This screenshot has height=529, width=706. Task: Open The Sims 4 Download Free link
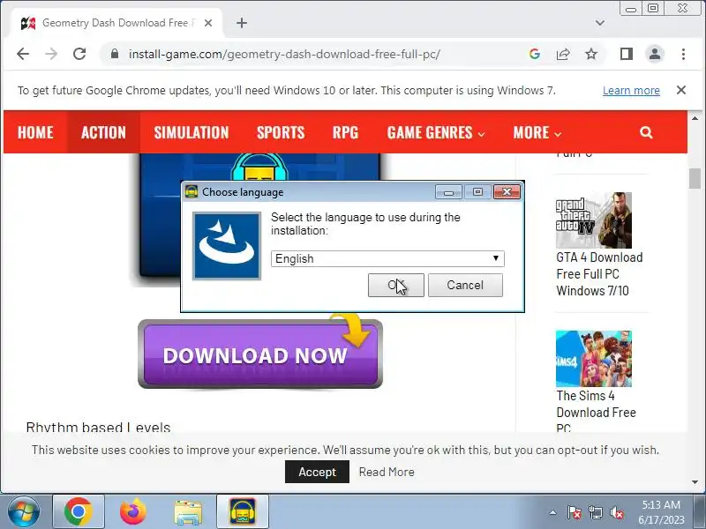tap(597, 412)
